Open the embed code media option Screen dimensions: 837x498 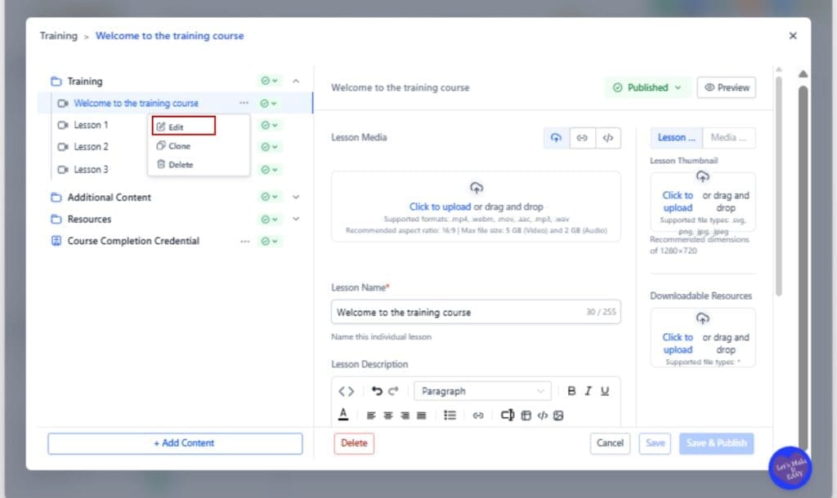tap(607, 138)
